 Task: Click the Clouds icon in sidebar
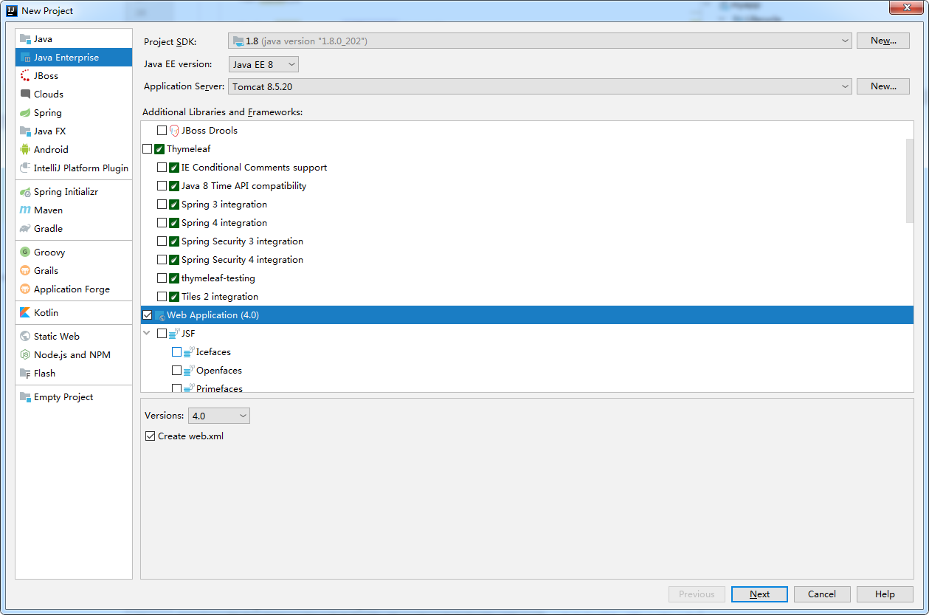click(x=26, y=94)
